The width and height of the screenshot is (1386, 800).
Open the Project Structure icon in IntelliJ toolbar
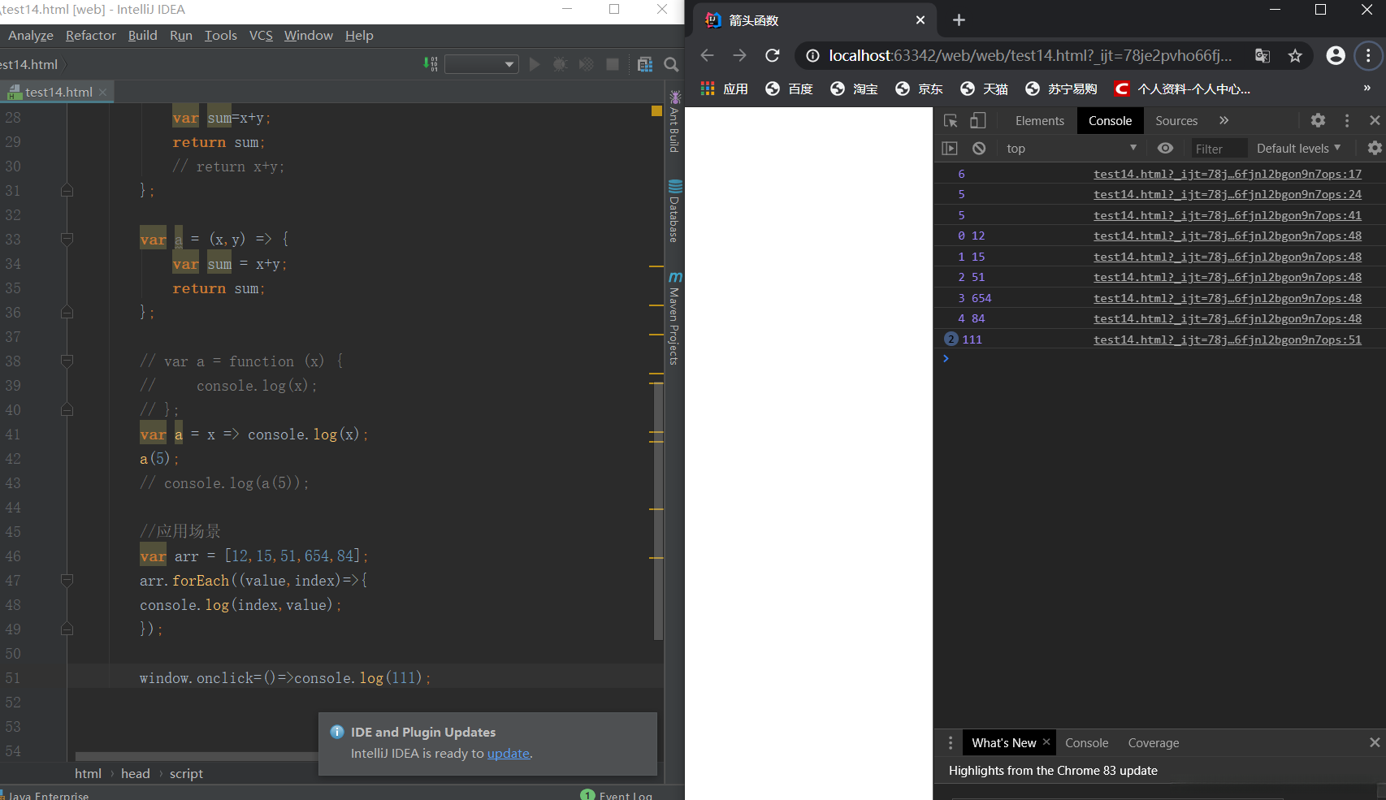[x=645, y=64]
